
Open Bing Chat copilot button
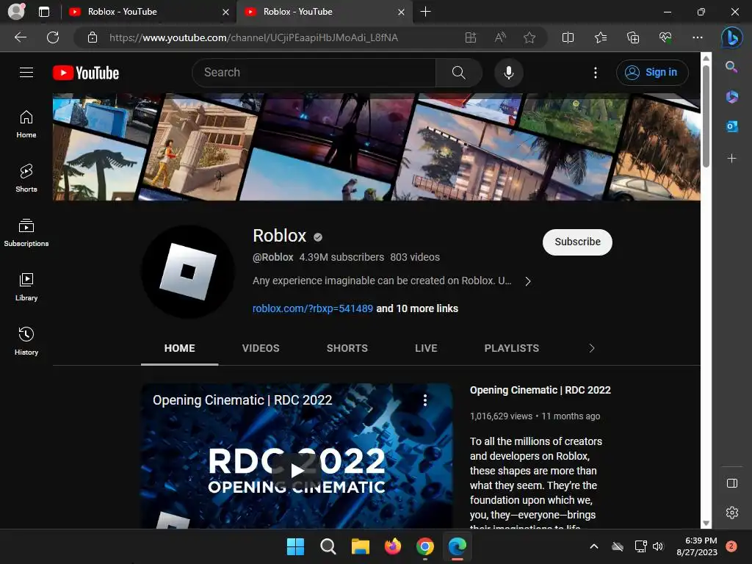pyautogui.click(x=732, y=37)
